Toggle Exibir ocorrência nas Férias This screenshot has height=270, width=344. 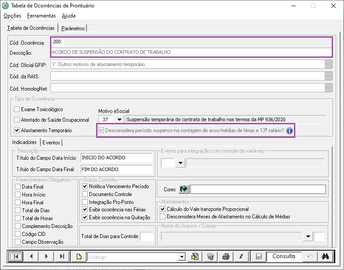pyautogui.click(x=85, y=209)
